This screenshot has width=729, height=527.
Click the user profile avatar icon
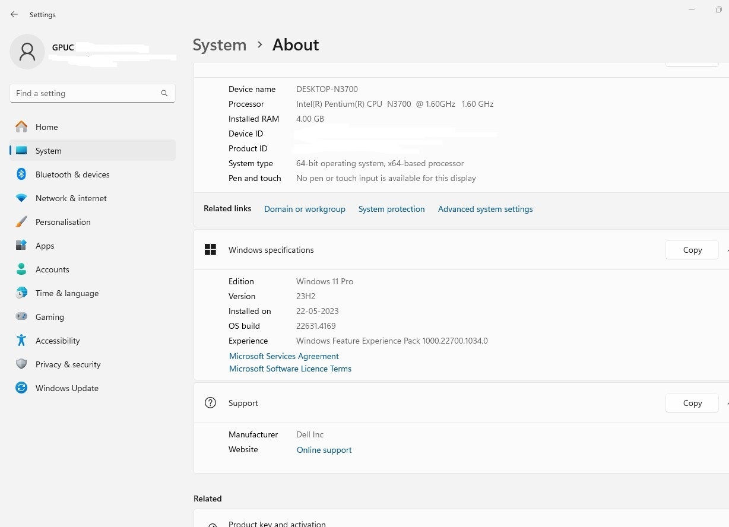pyautogui.click(x=27, y=52)
